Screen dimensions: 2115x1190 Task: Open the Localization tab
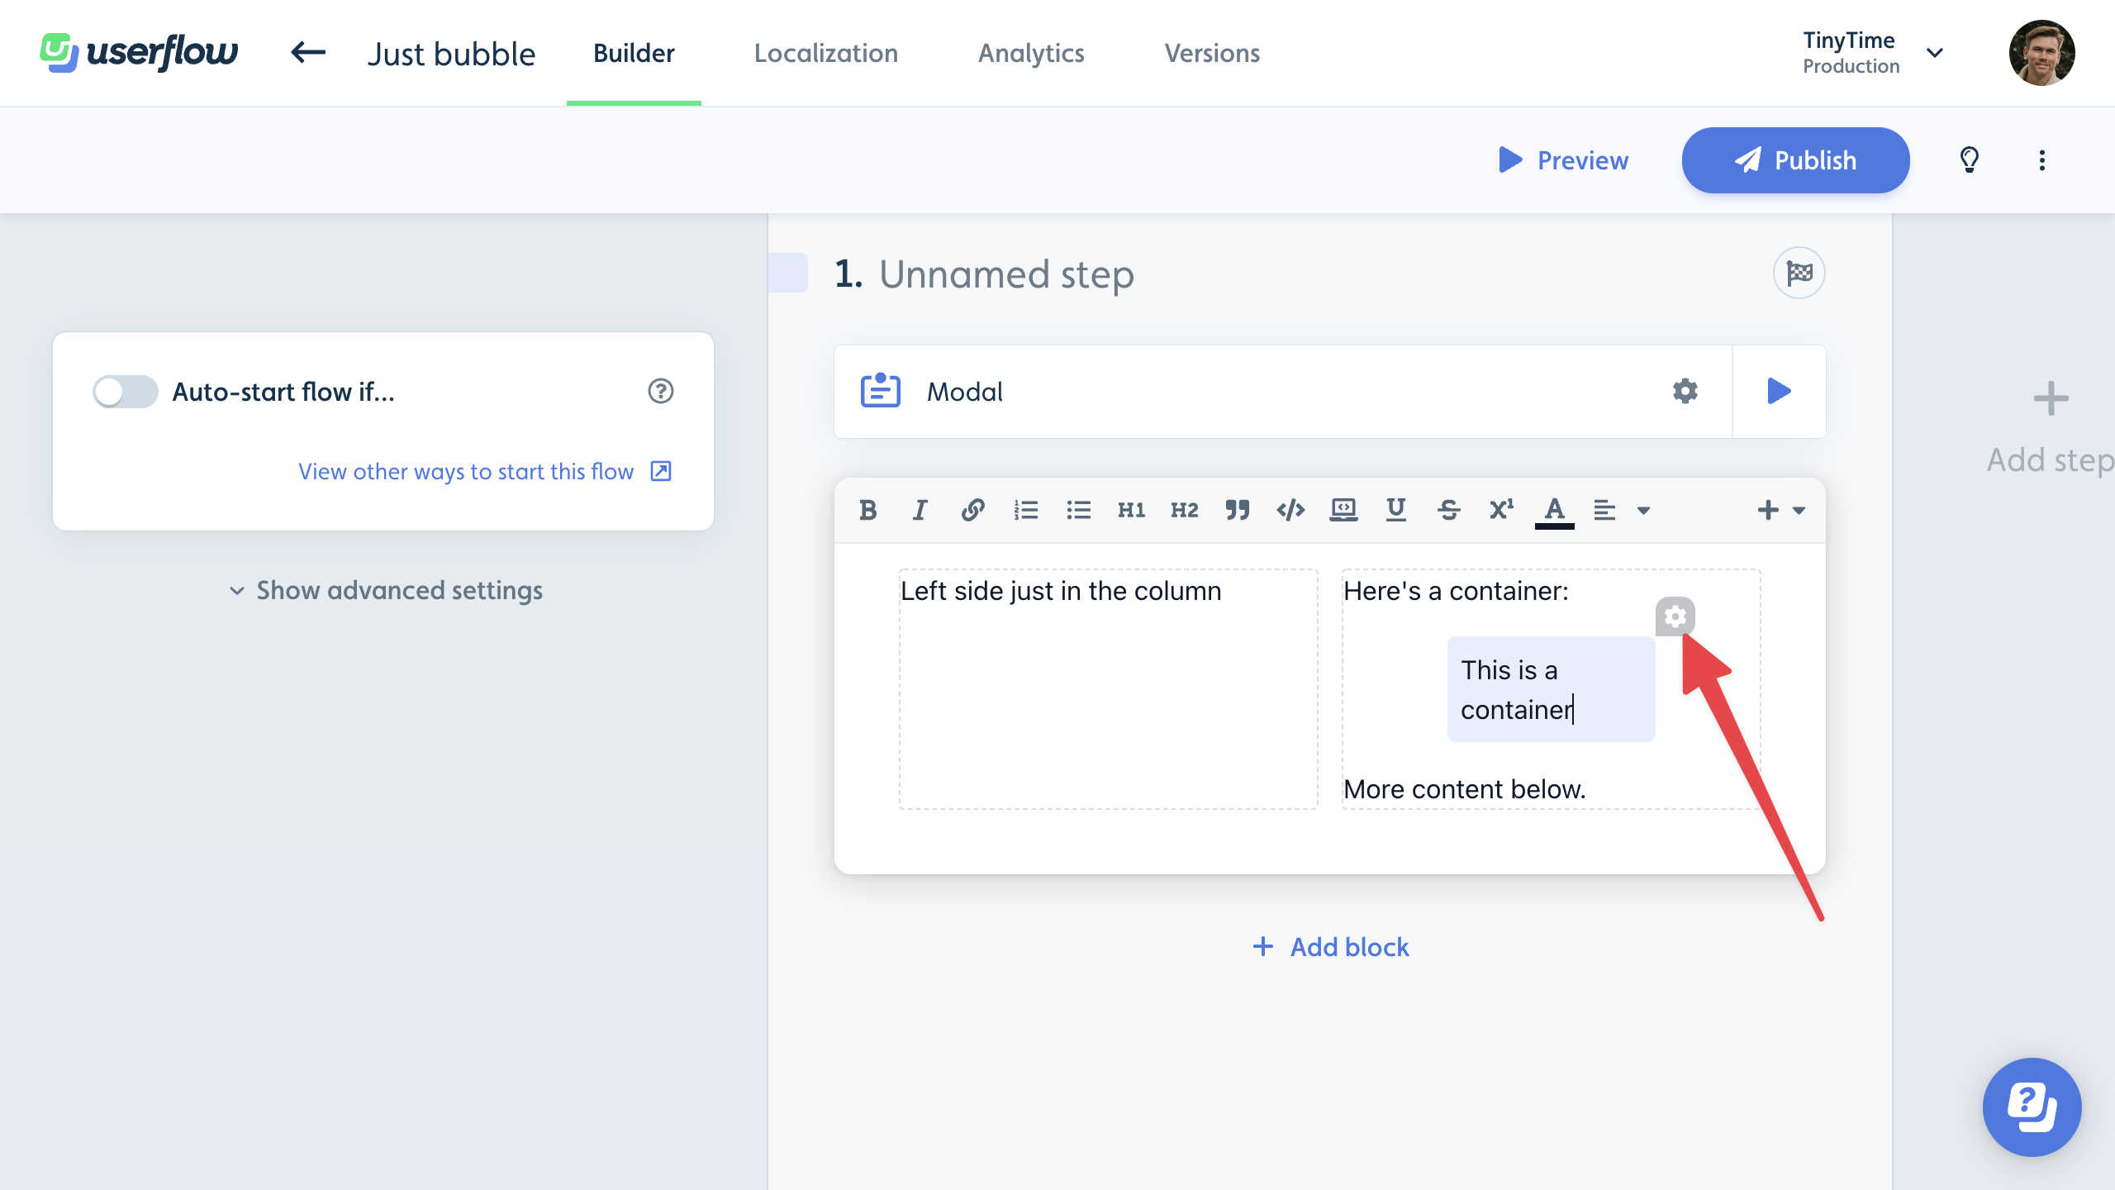click(826, 53)
